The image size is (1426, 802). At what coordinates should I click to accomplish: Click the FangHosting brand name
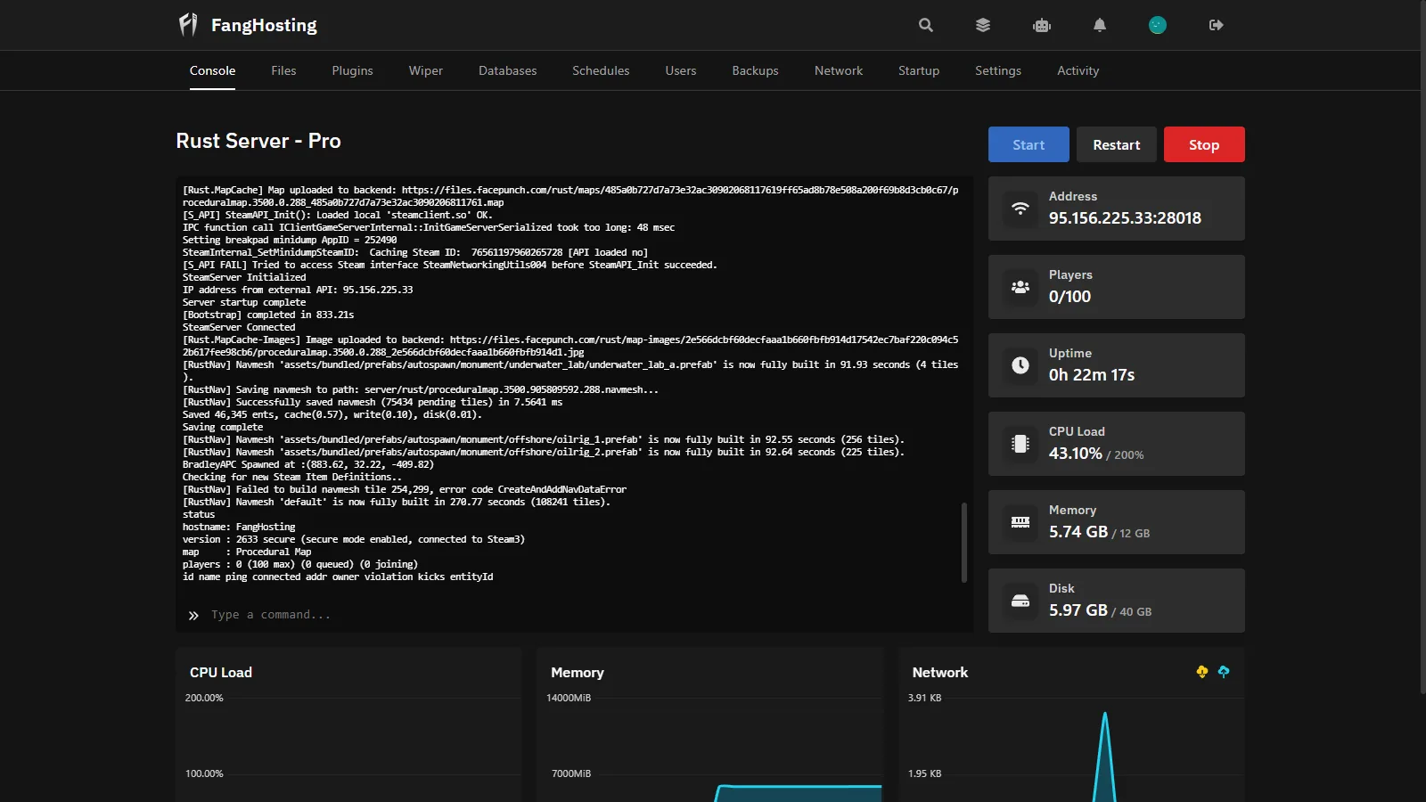tap(264, 25)
